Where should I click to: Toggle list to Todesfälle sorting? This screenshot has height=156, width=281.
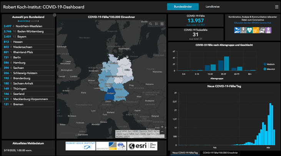34,21
